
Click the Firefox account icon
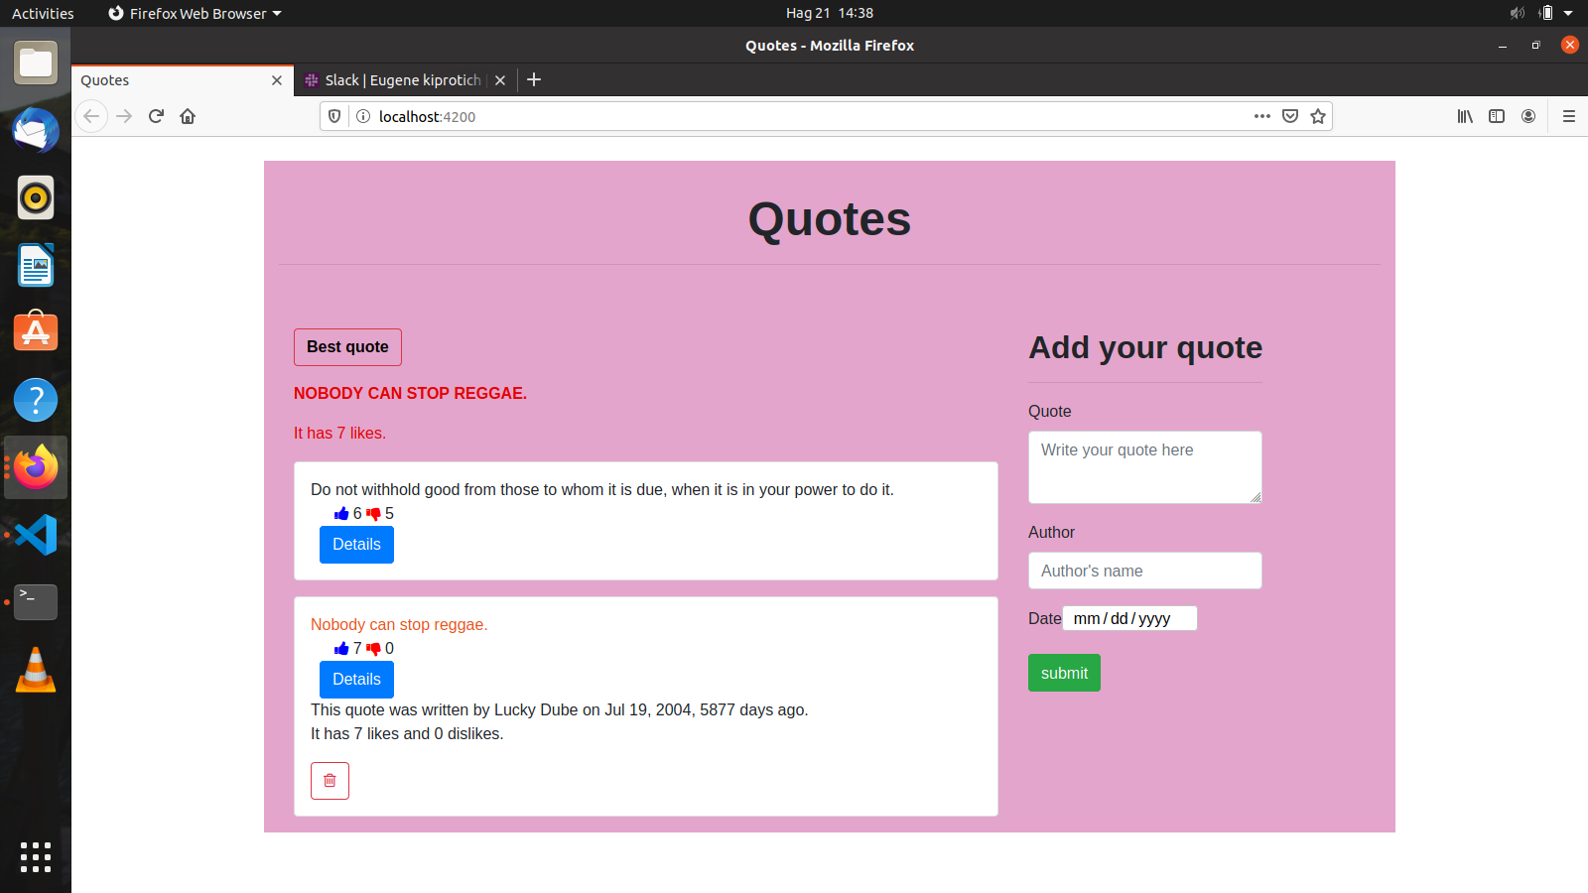click(1528, 116)
